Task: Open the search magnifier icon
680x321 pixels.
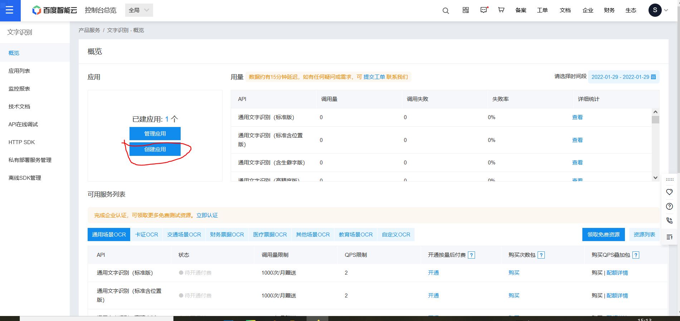Action: coord(446,11)
